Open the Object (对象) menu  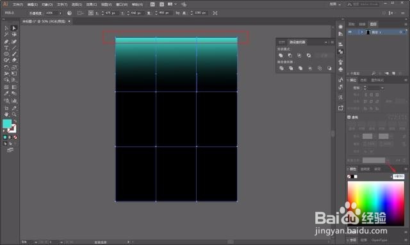coord(47,4)
